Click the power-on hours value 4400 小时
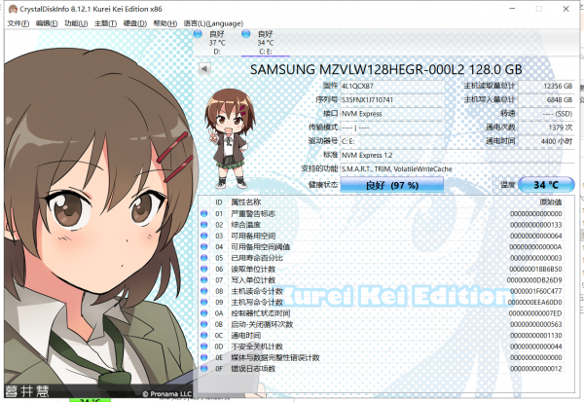 point(546,141)
